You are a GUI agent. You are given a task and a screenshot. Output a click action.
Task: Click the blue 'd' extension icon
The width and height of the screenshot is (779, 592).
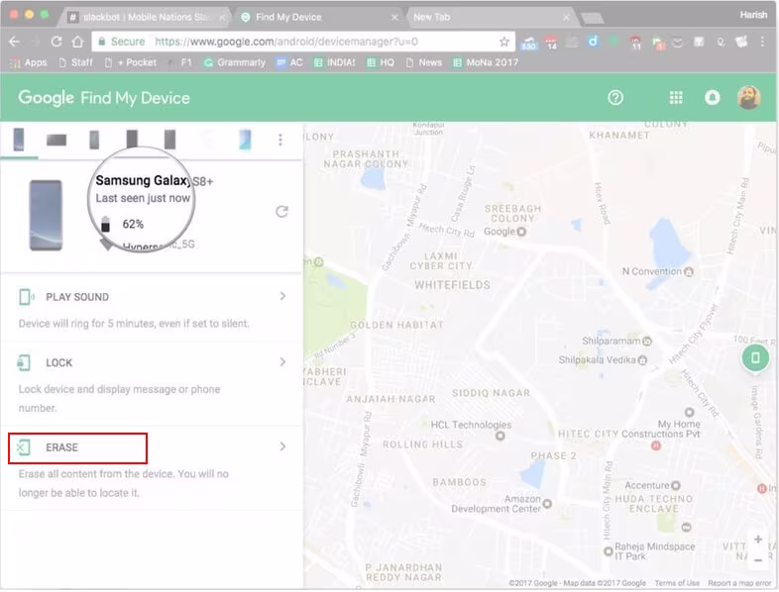(593, 42)
